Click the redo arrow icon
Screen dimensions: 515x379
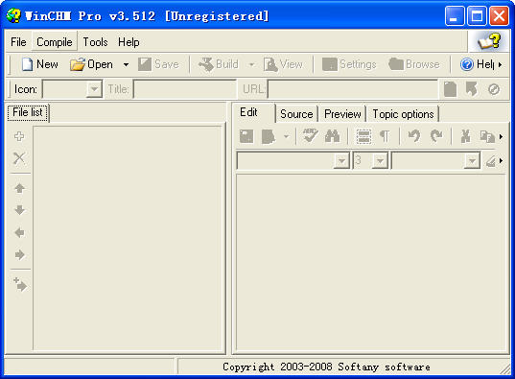pyautogui.click(x=436, y=135)
